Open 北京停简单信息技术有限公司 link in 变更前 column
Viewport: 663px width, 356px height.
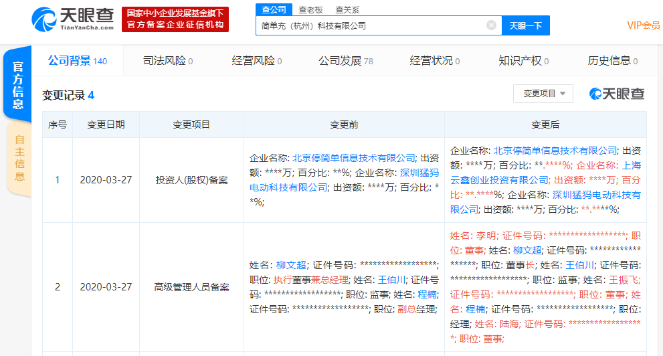coord(353,158)
